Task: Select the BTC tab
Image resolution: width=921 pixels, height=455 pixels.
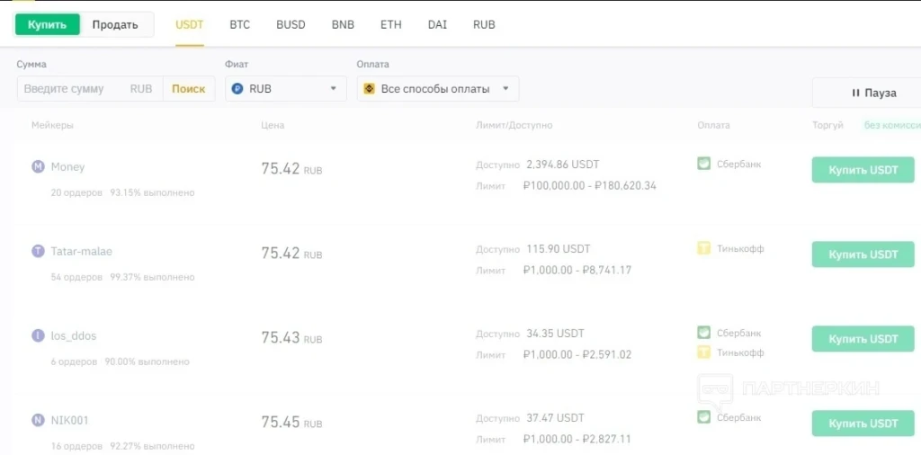Action: (x=239, y=24)
